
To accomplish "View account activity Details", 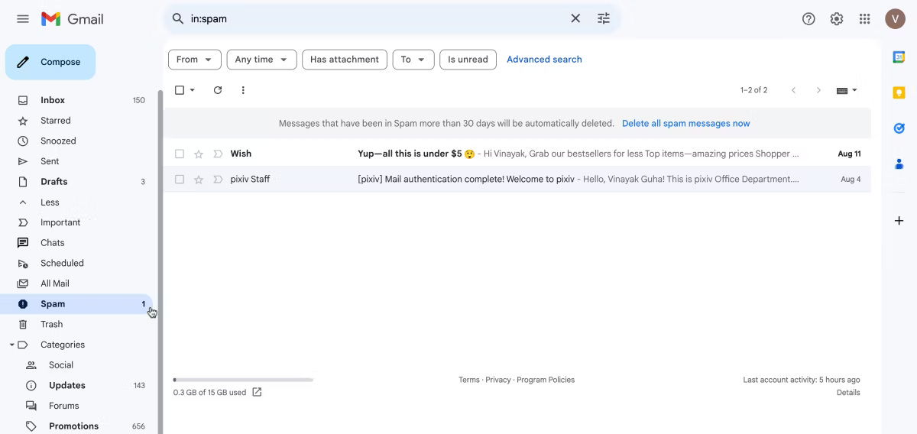I will point(848,393).
